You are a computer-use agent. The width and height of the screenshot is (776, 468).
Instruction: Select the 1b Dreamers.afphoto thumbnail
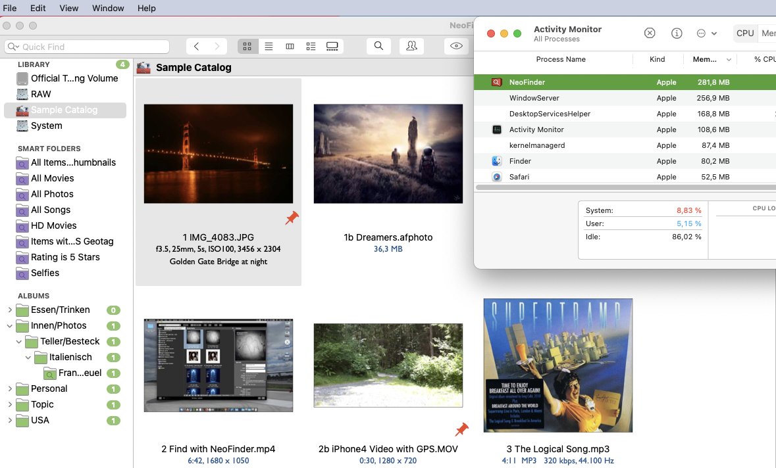[x=388, y=154]
